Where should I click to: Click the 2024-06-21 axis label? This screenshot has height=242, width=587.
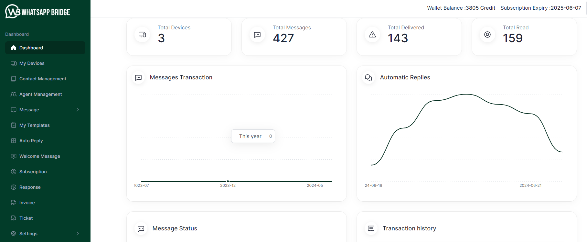tap(530, 186)
